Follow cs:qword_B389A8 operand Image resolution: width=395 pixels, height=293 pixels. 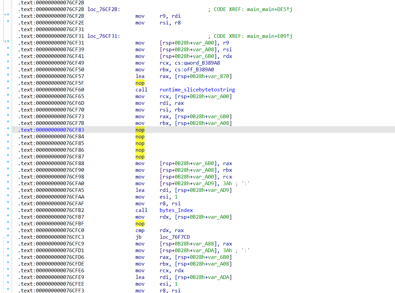click(197, 63)
